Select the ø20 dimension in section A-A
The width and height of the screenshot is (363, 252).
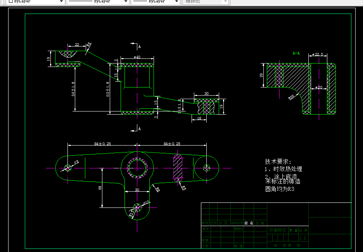pyautogui.click(x=319, y=87)
